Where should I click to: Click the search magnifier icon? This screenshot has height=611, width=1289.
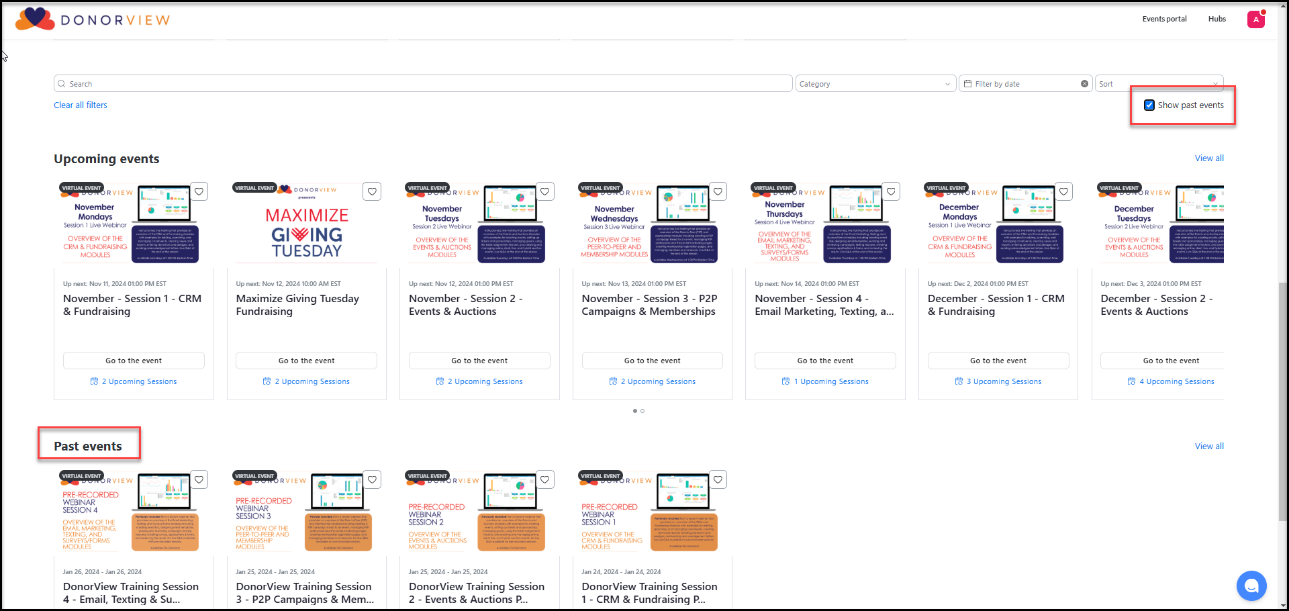62,84
